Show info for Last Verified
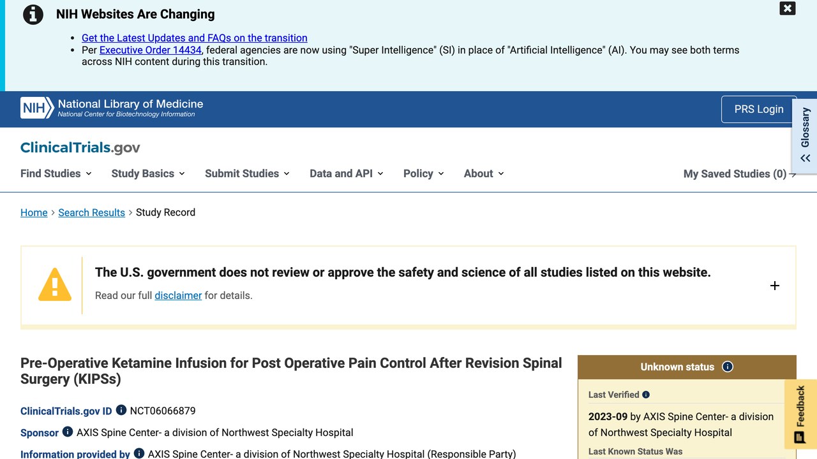Screen dimensions: 817x459 (x=646, y=395)
